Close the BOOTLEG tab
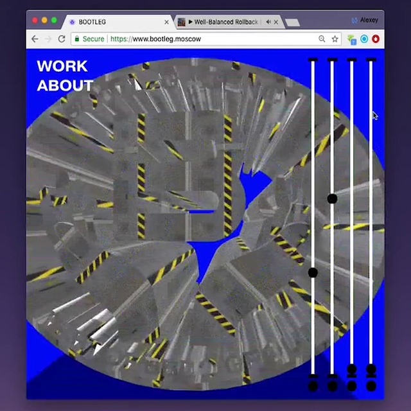 (x=167, y=22)
